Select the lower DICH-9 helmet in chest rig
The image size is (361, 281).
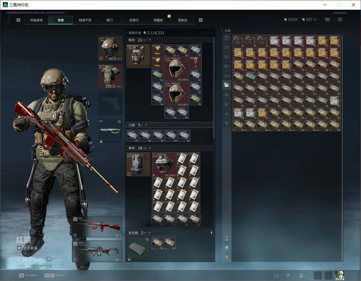pos(176,93)
